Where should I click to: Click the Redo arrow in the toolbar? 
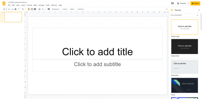point(12,9)
